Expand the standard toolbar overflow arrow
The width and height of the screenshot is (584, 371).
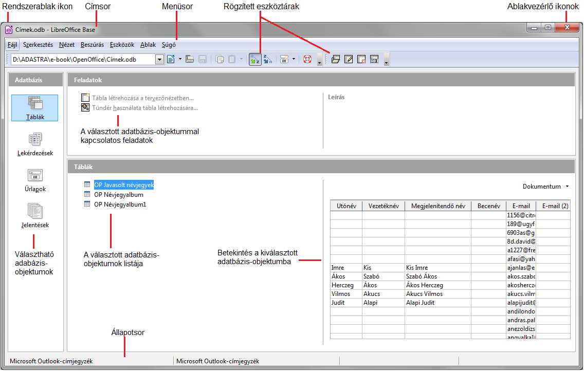[320, 60]
